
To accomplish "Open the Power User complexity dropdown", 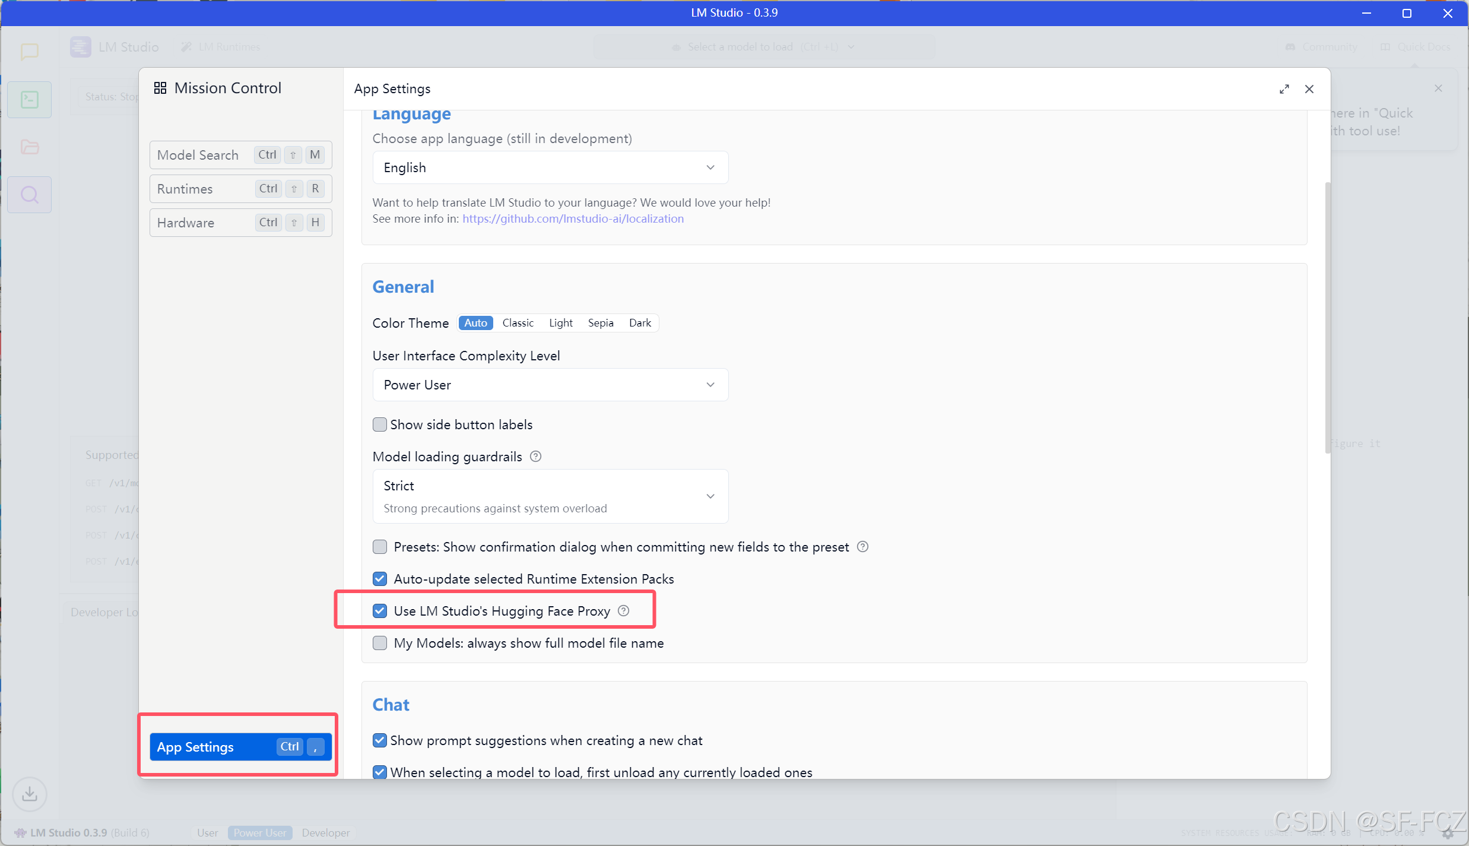I will 550,385.
